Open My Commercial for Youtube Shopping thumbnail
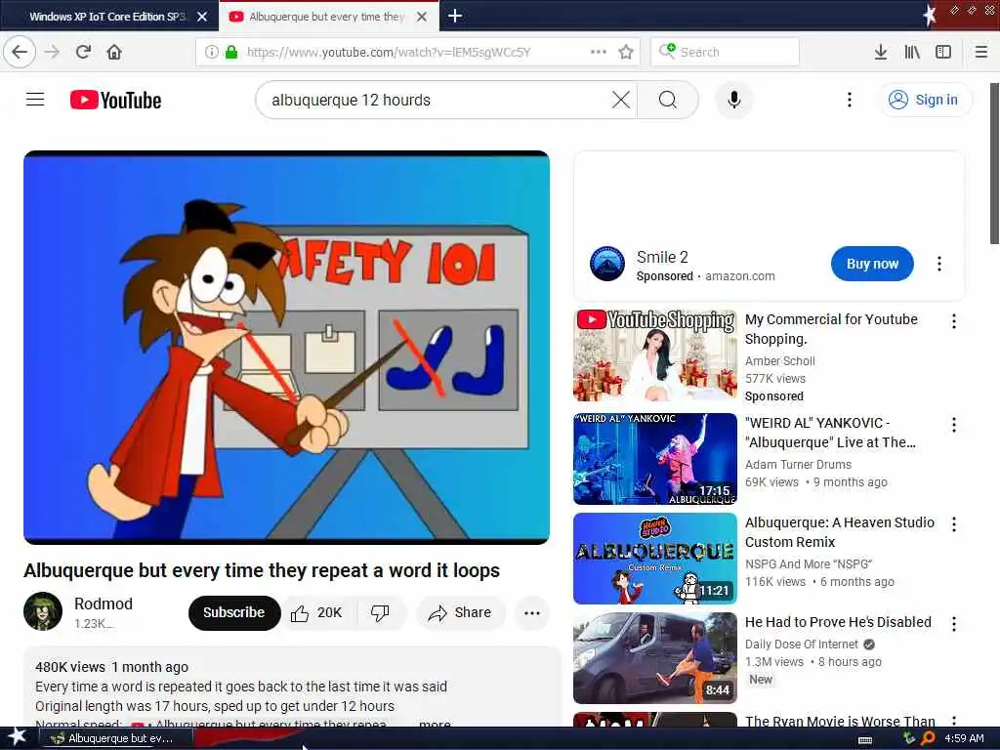The image size is (1000, 750). click(x=655, y=355)
